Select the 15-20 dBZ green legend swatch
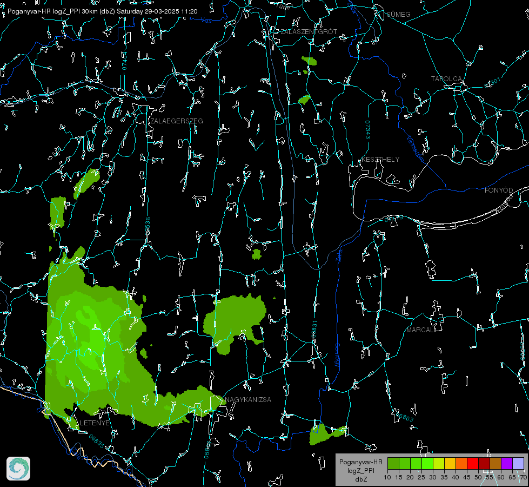Image resolution: width=529 pixels, height=487 pixels. pyautogui.click(x=405, y=463)
